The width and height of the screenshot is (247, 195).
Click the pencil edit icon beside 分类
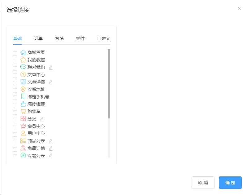pos(42,119)
